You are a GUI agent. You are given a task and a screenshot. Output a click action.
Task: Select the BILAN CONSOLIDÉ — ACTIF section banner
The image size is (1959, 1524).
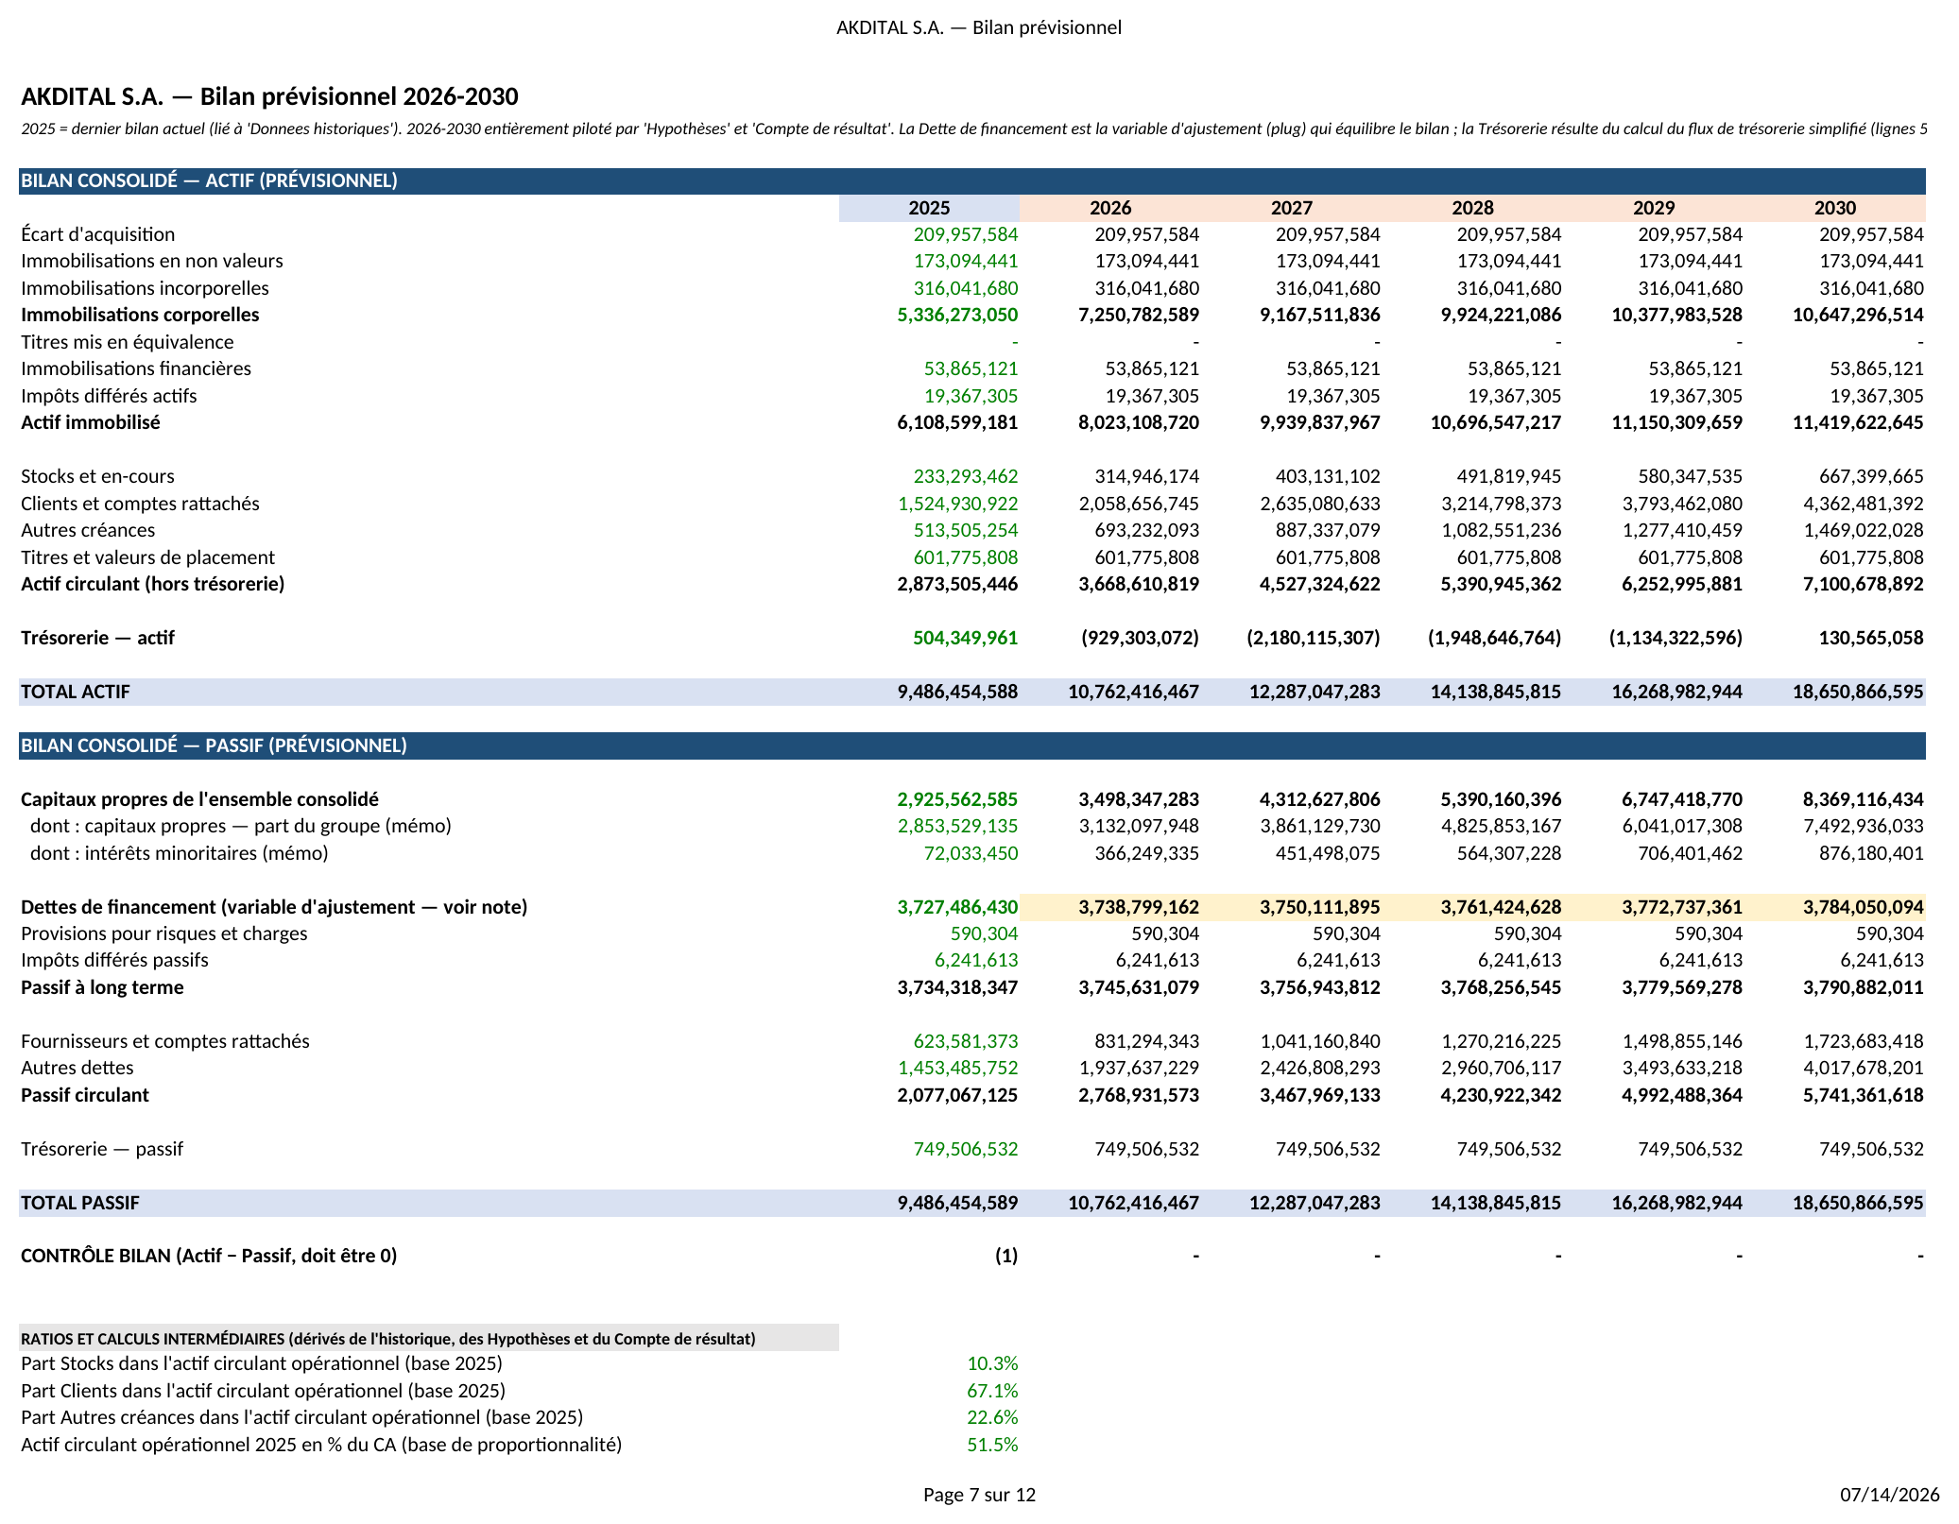pos(971,180)
